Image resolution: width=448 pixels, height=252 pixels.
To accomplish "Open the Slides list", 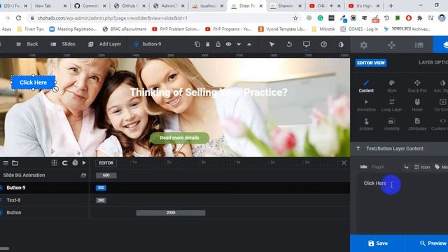I will pos(63,44).
